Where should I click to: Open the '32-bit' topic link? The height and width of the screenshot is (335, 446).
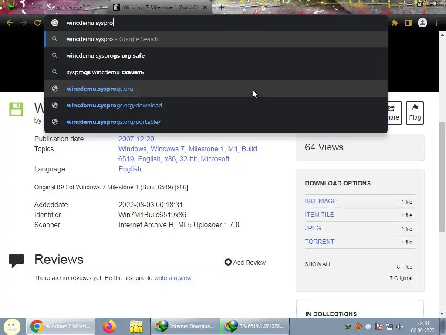click(188, 159)
